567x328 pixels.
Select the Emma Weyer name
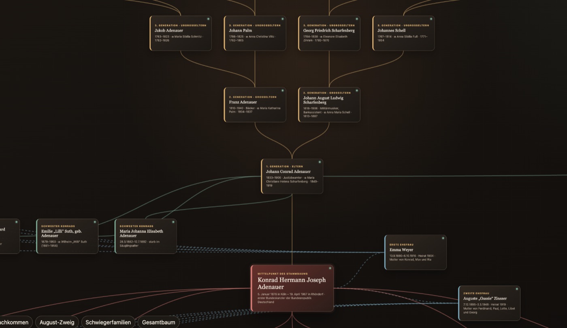(401, 250)
